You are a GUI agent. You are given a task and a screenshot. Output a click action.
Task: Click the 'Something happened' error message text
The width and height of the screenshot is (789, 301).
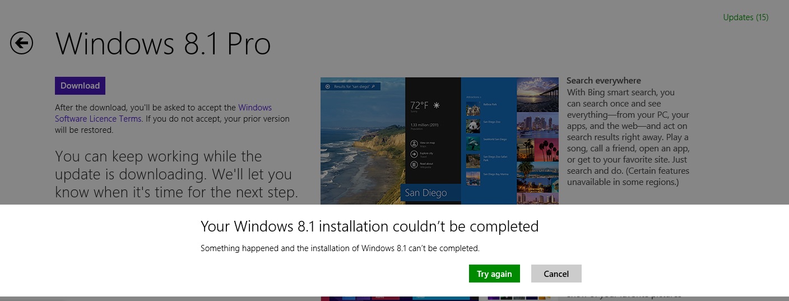(x=340, y=248)
